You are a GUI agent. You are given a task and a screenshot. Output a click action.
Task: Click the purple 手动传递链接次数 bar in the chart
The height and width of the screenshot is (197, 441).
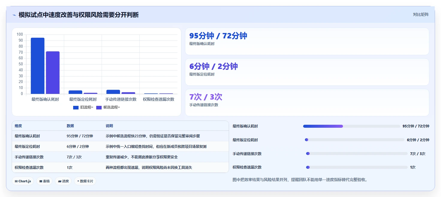tap(128, 93)
